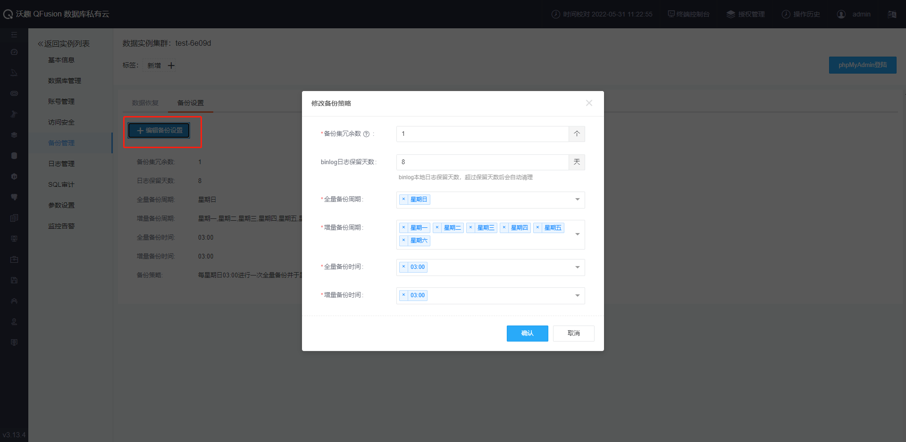Click the stacked layers icon in the left sidebar

pos(14,135)
